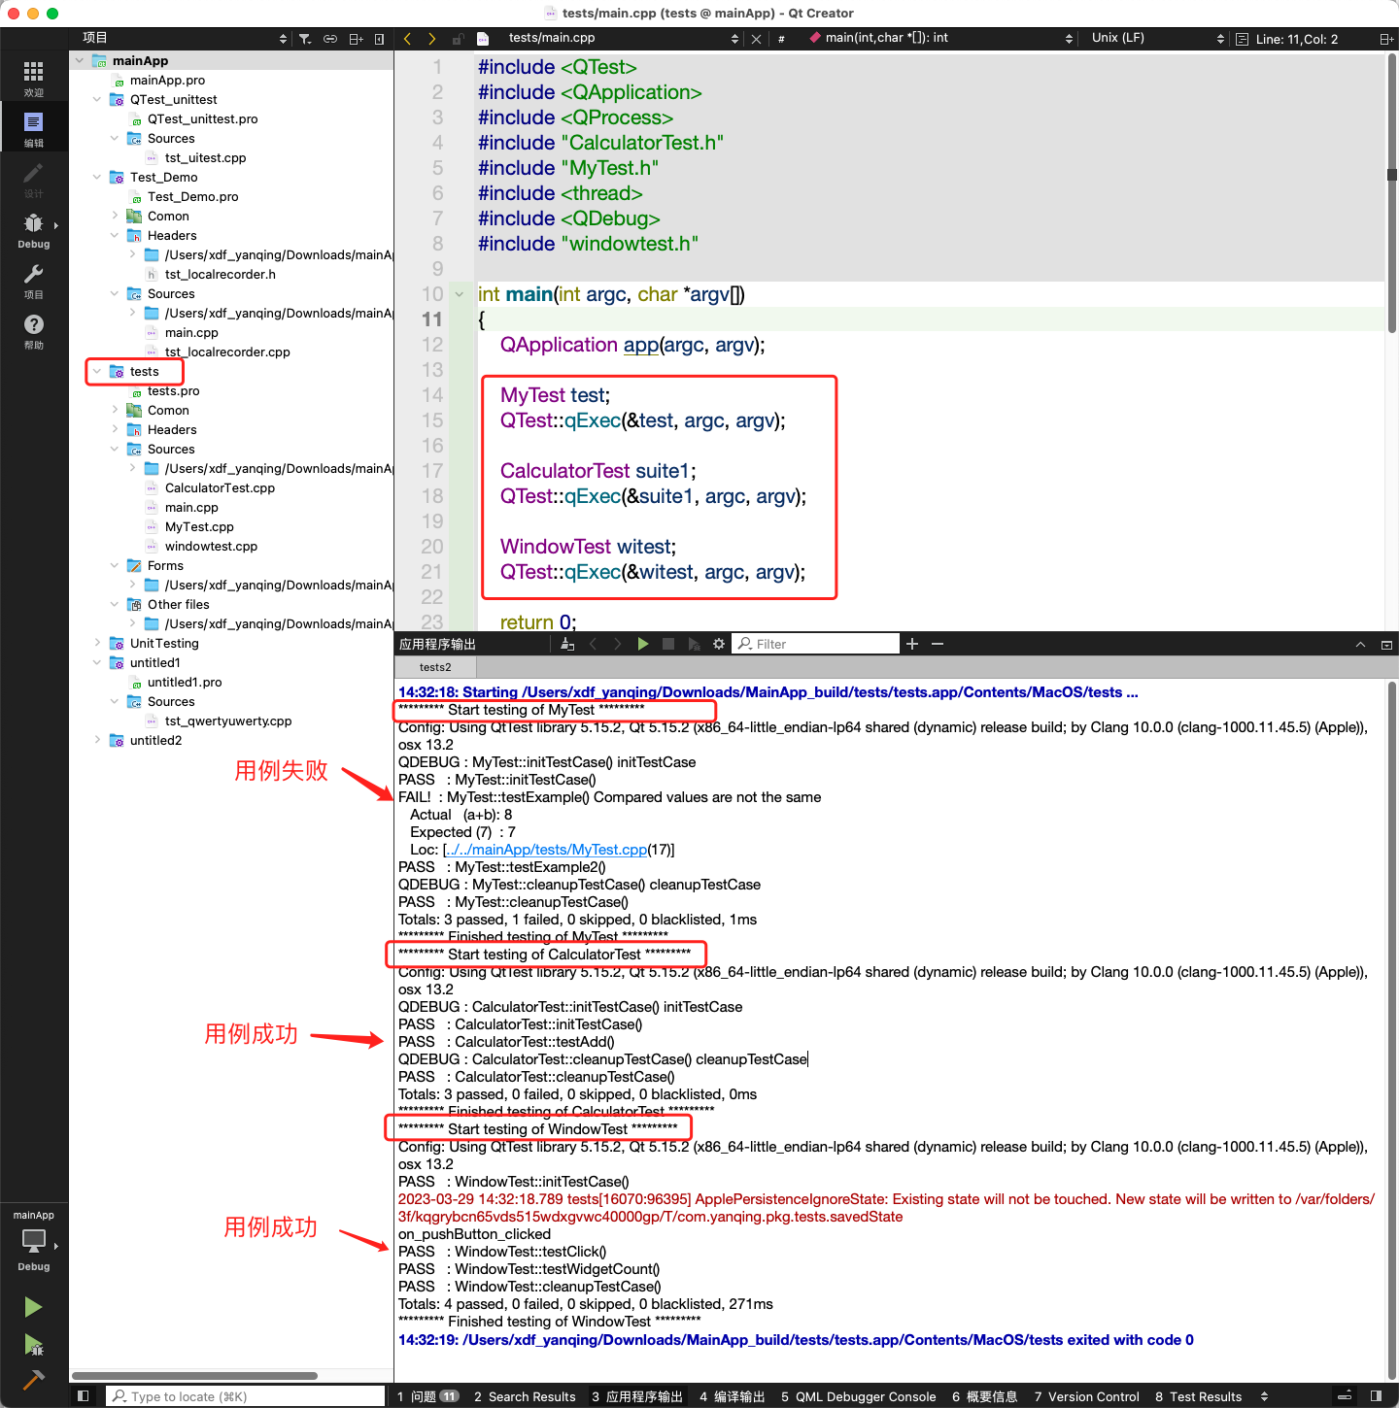Collapse the mainApp project root
1399x1408 pixels.
coord(80,60)
